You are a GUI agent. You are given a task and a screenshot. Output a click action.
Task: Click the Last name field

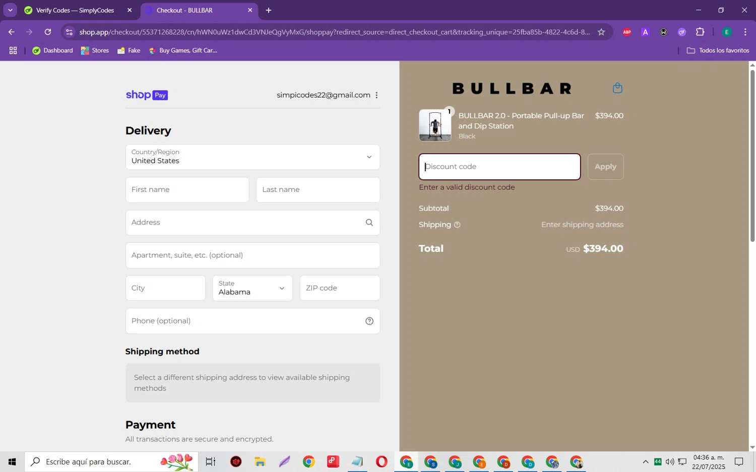point(318,190)
